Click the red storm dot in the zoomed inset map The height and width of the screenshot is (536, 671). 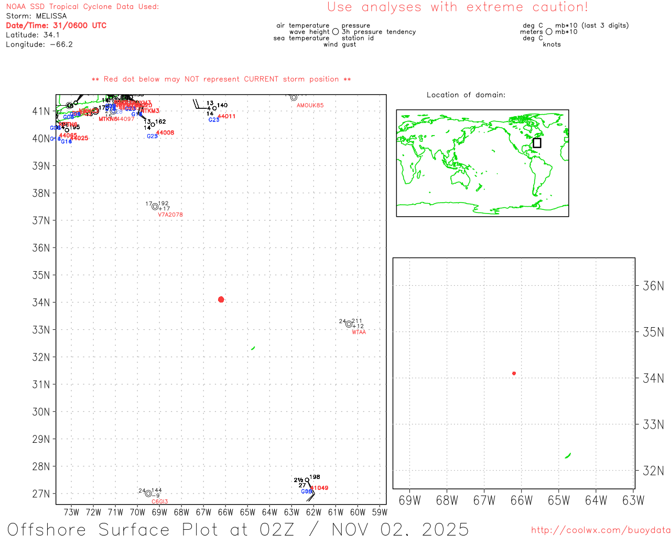(514, 373)
